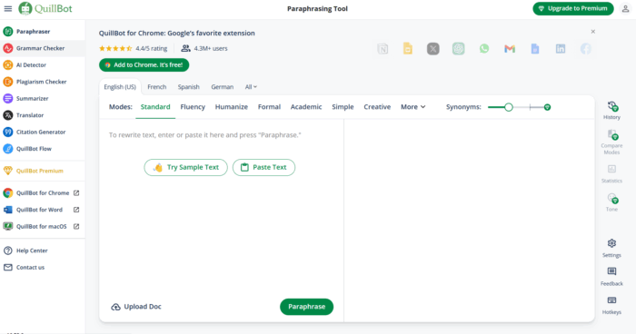Screen dimensions: 636x334
Task: Open the History panel
Action: 611,111
